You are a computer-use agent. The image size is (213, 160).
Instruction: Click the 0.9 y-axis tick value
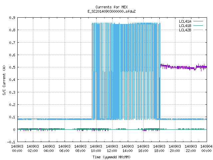click(12, 18)
